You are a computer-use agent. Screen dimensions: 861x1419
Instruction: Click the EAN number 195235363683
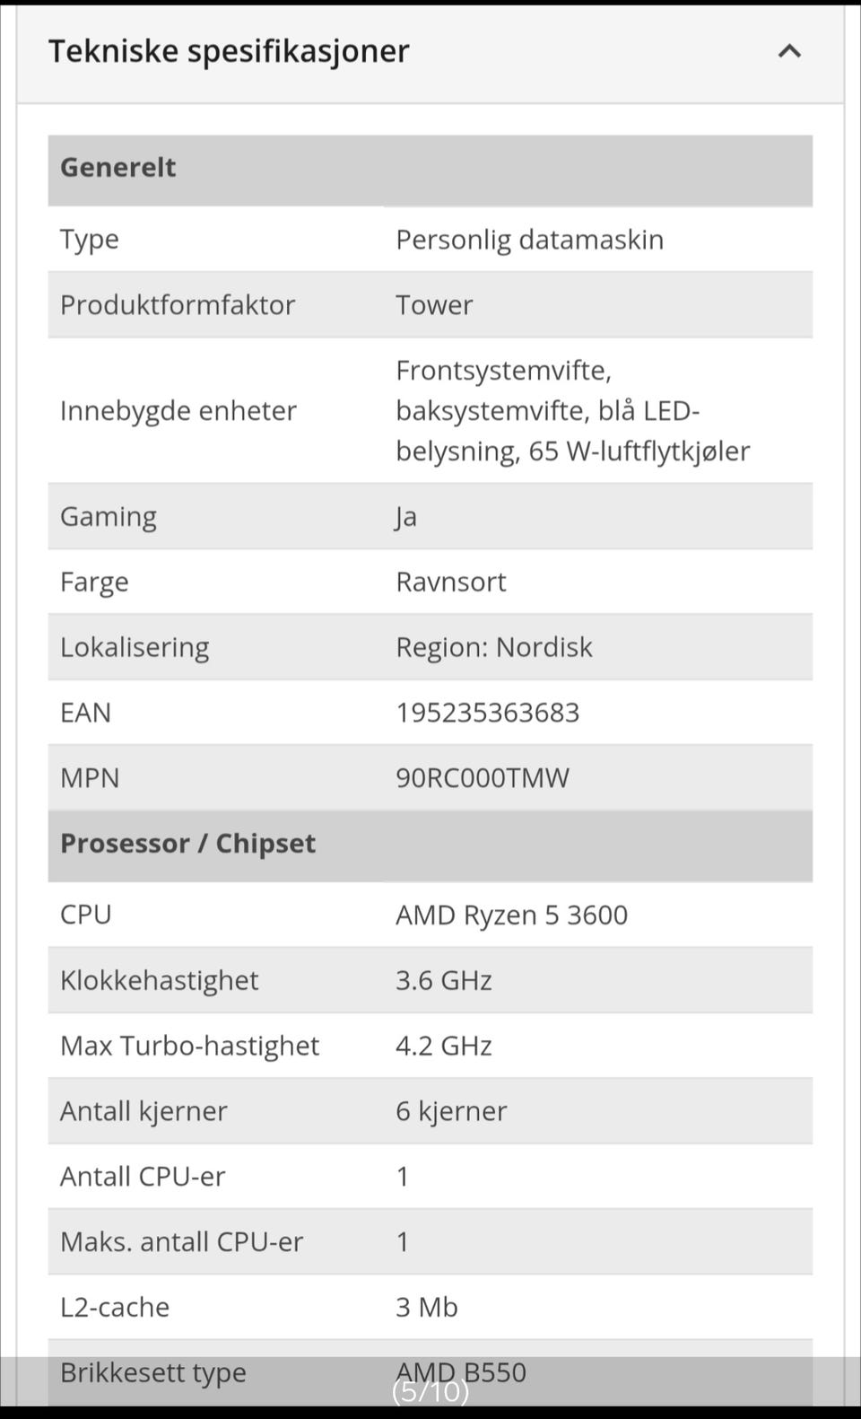tap(487, 713)
